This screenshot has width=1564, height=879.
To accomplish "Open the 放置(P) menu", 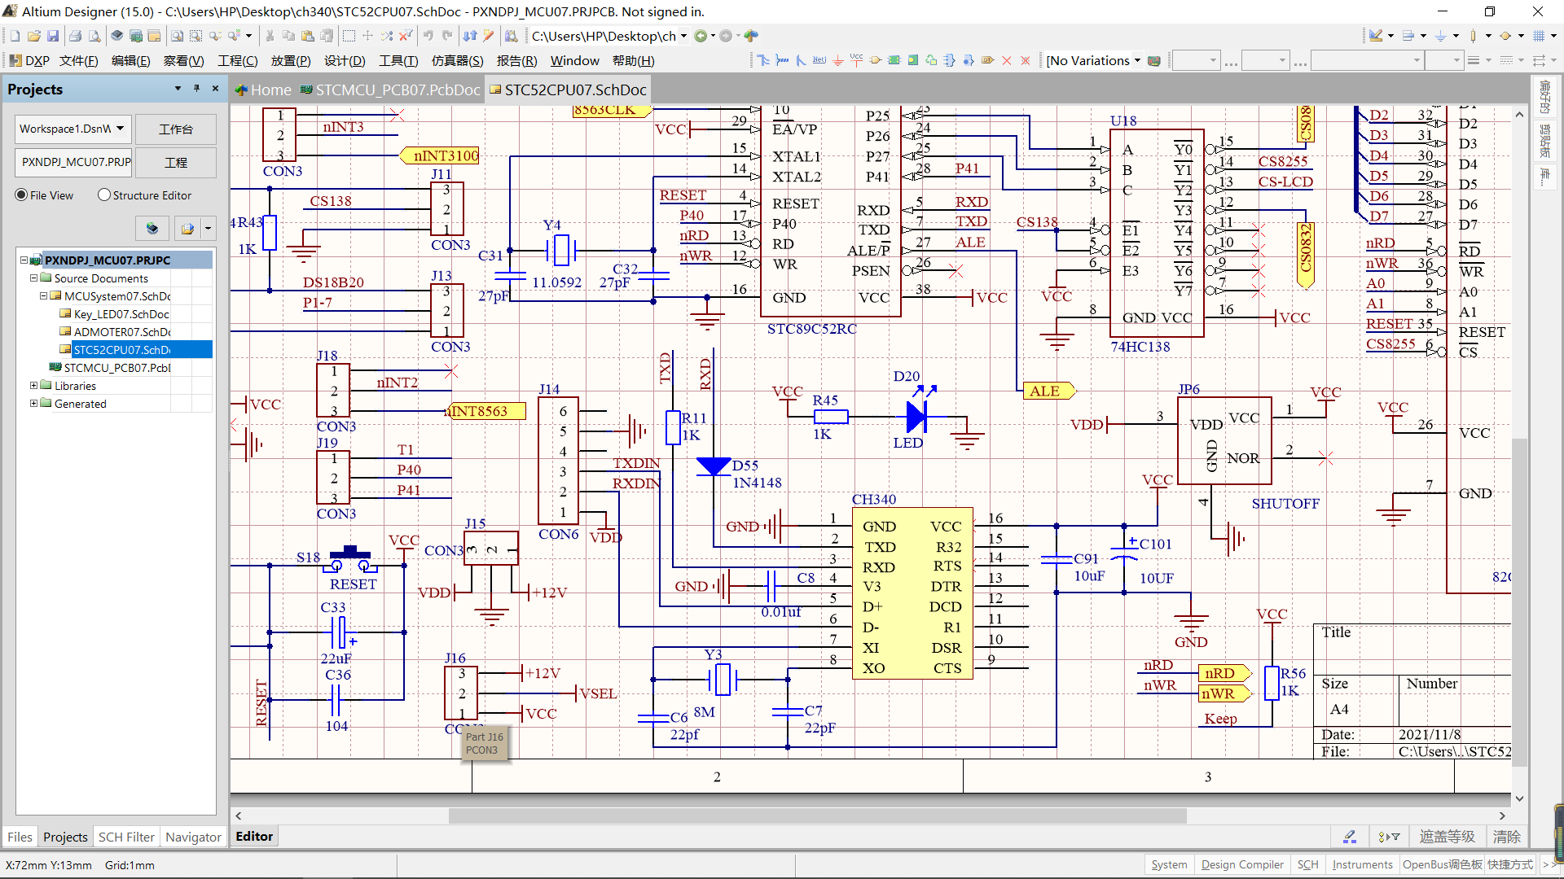I will click(291, 61).
